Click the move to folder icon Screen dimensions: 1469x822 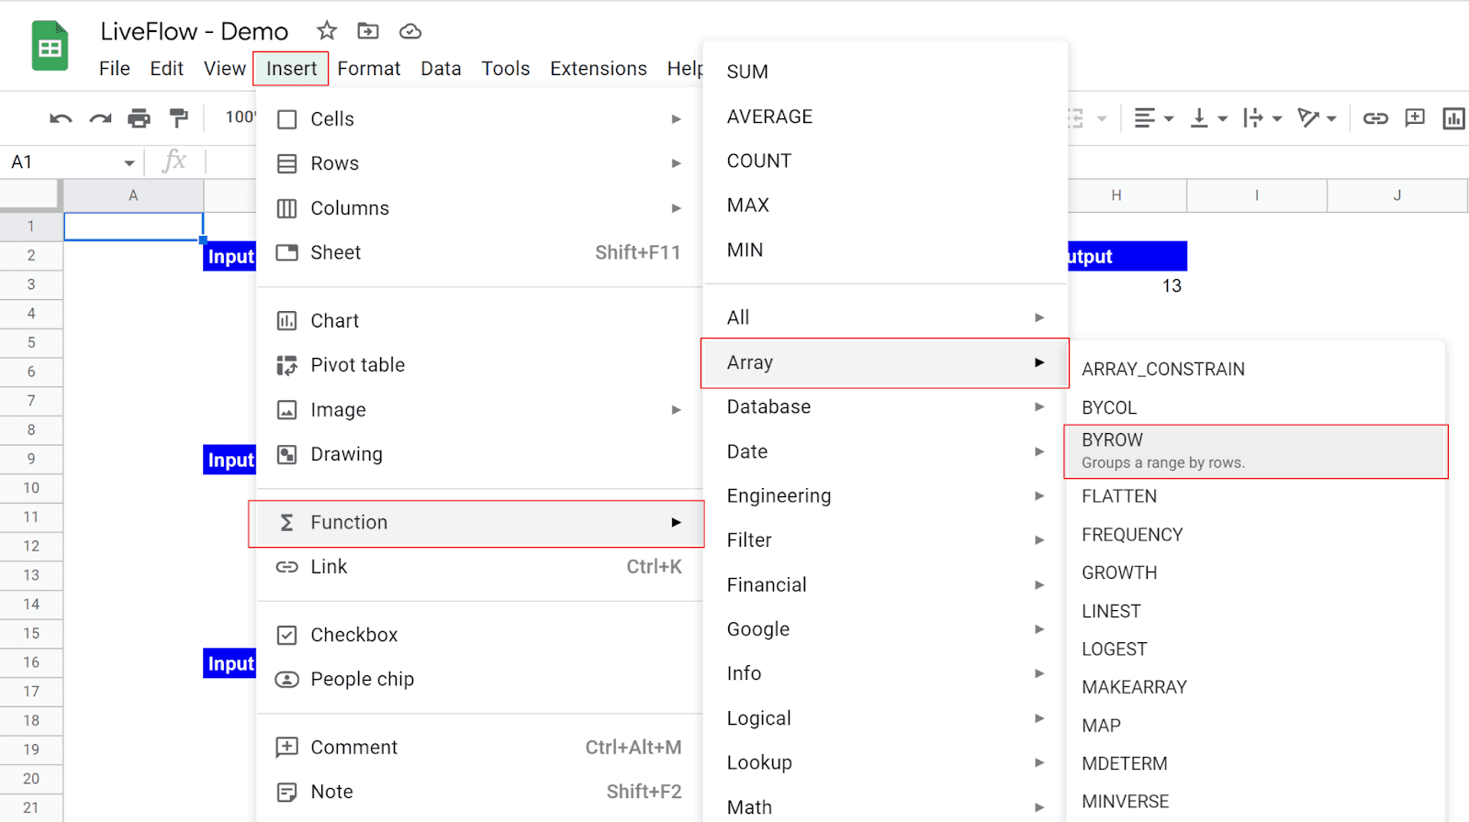tap(368, 31)
